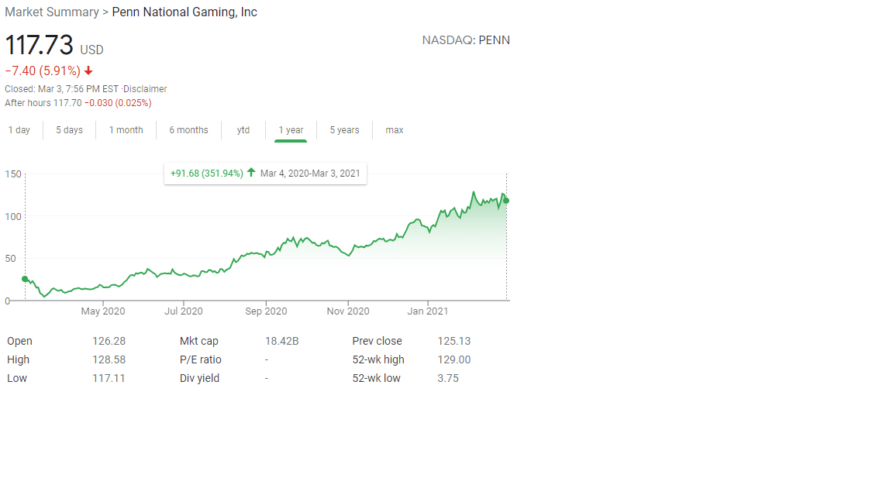Screen dimensions: 893x502
Task: Switch chart to ytd range
Action: [x=243, y=130]
